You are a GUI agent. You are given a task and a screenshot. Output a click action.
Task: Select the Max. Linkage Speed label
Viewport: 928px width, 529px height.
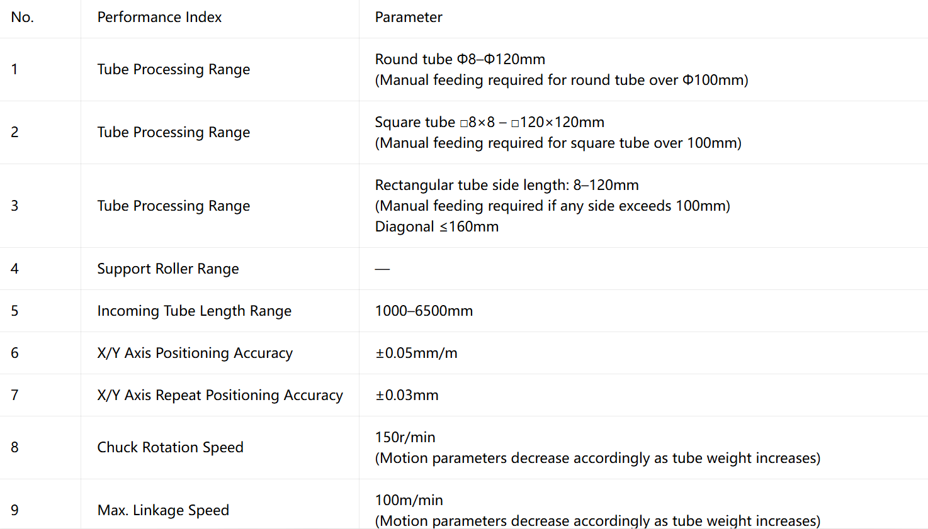[x=163, y=510]
